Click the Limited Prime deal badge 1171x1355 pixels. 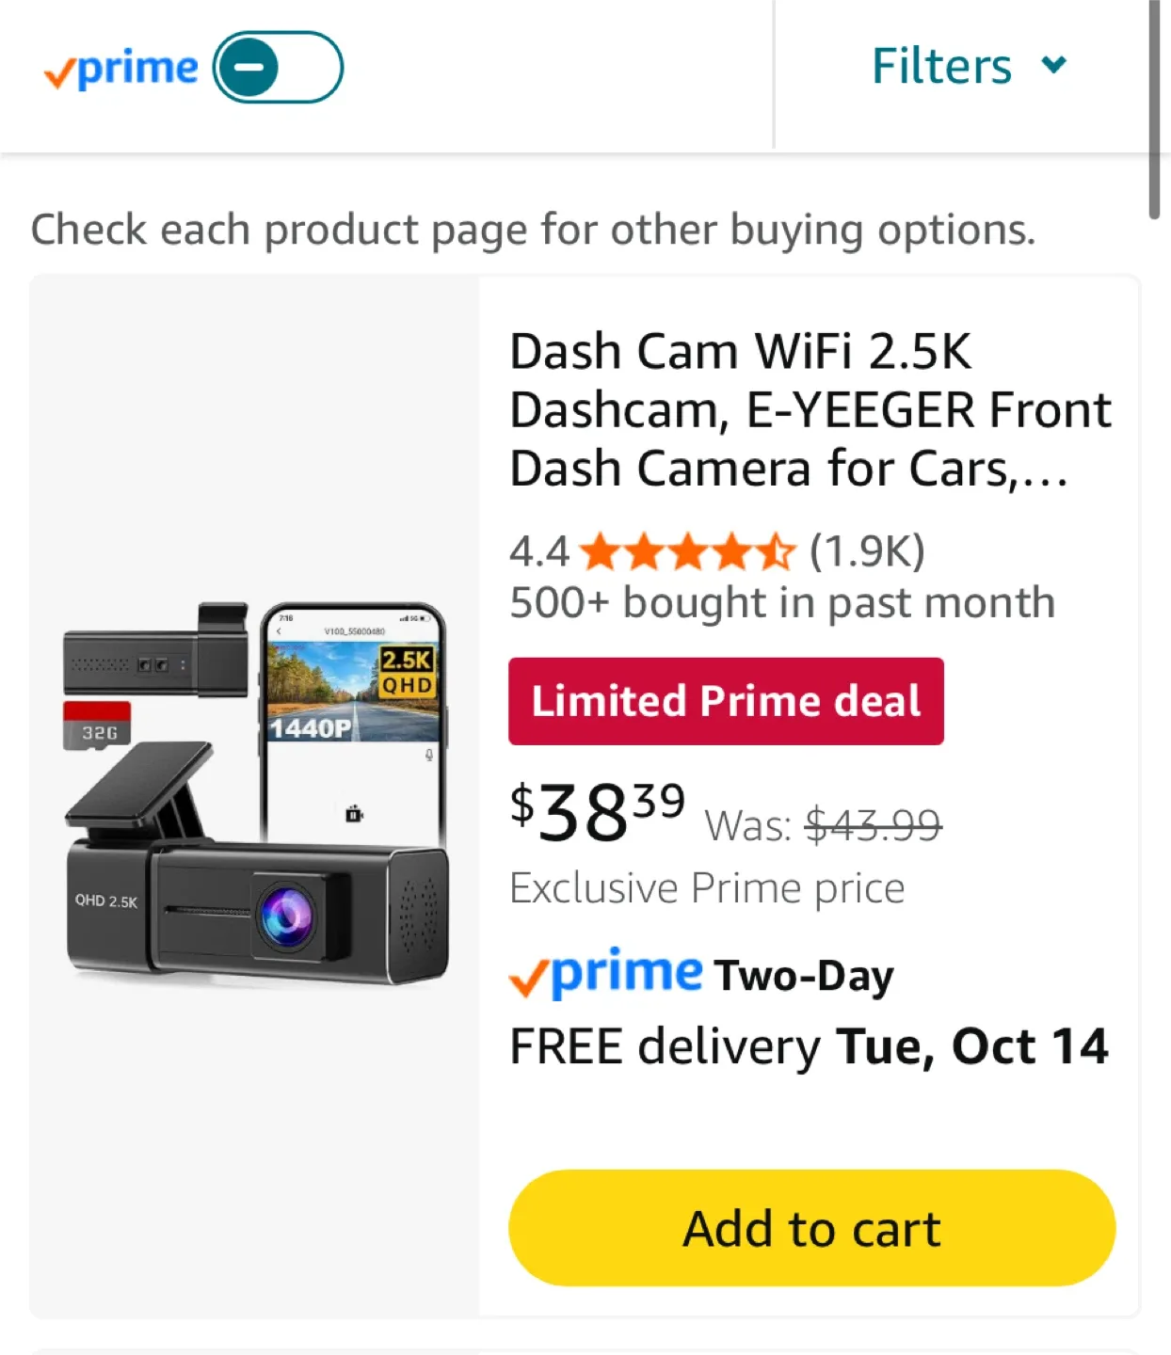click(x=726, y=702)
